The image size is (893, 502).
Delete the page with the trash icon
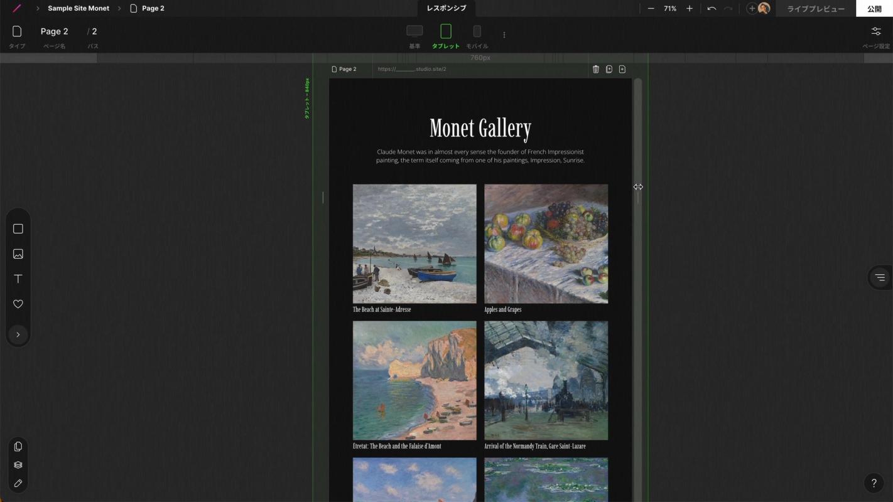[596, 69]
